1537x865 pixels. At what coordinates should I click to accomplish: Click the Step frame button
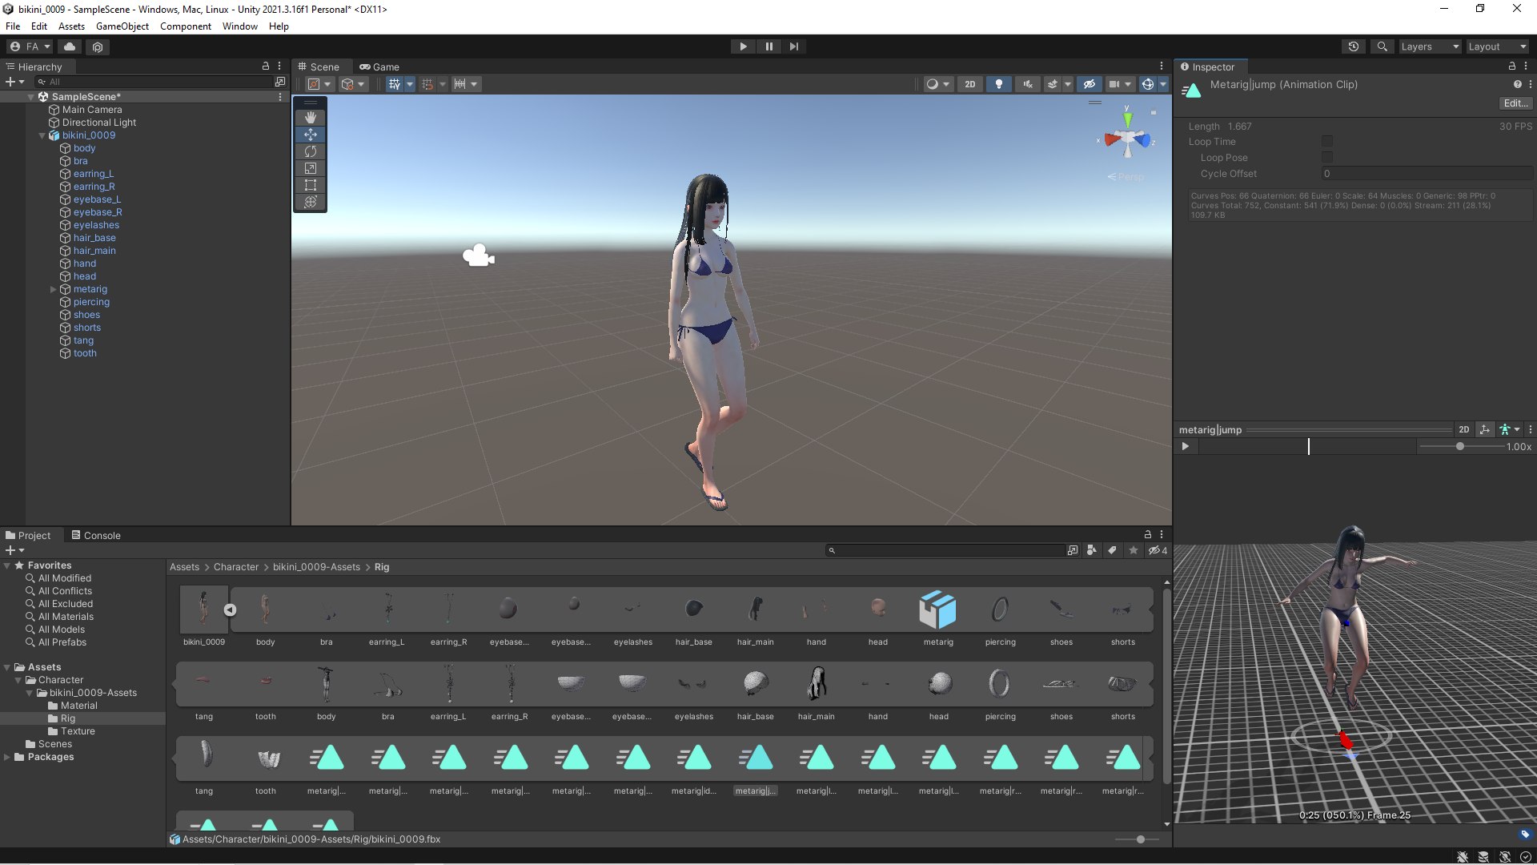[x=793, y=46]
